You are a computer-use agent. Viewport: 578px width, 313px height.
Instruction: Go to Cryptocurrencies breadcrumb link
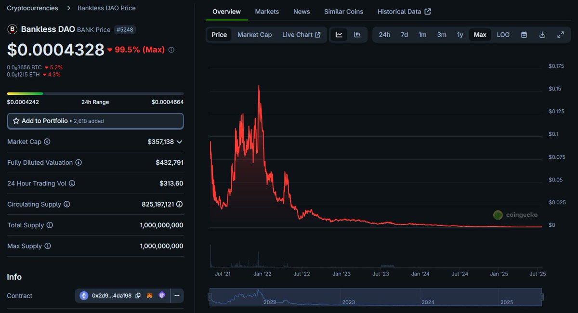(32, 8)
